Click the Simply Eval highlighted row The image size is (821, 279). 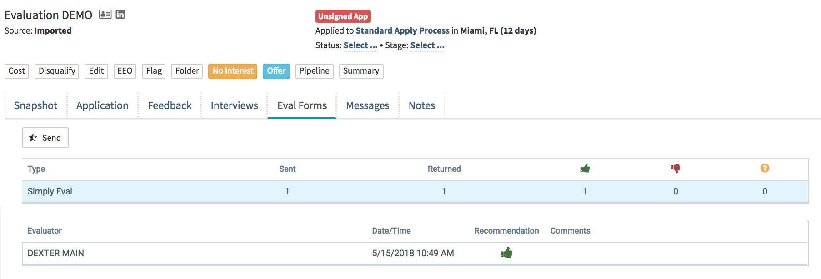tap(50, 191)
